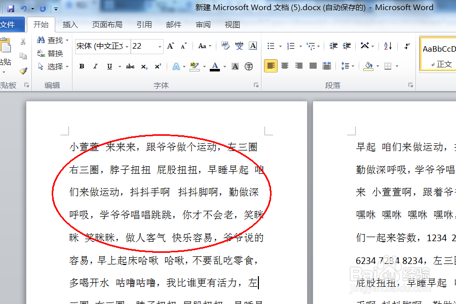Click the 替换 Replace button

[x=50, y=53]
